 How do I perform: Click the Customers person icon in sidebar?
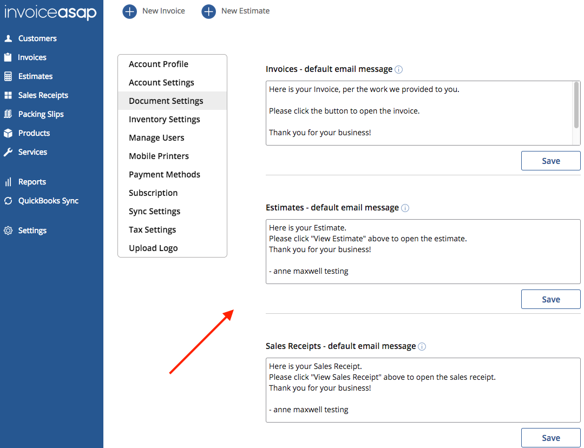8,38
